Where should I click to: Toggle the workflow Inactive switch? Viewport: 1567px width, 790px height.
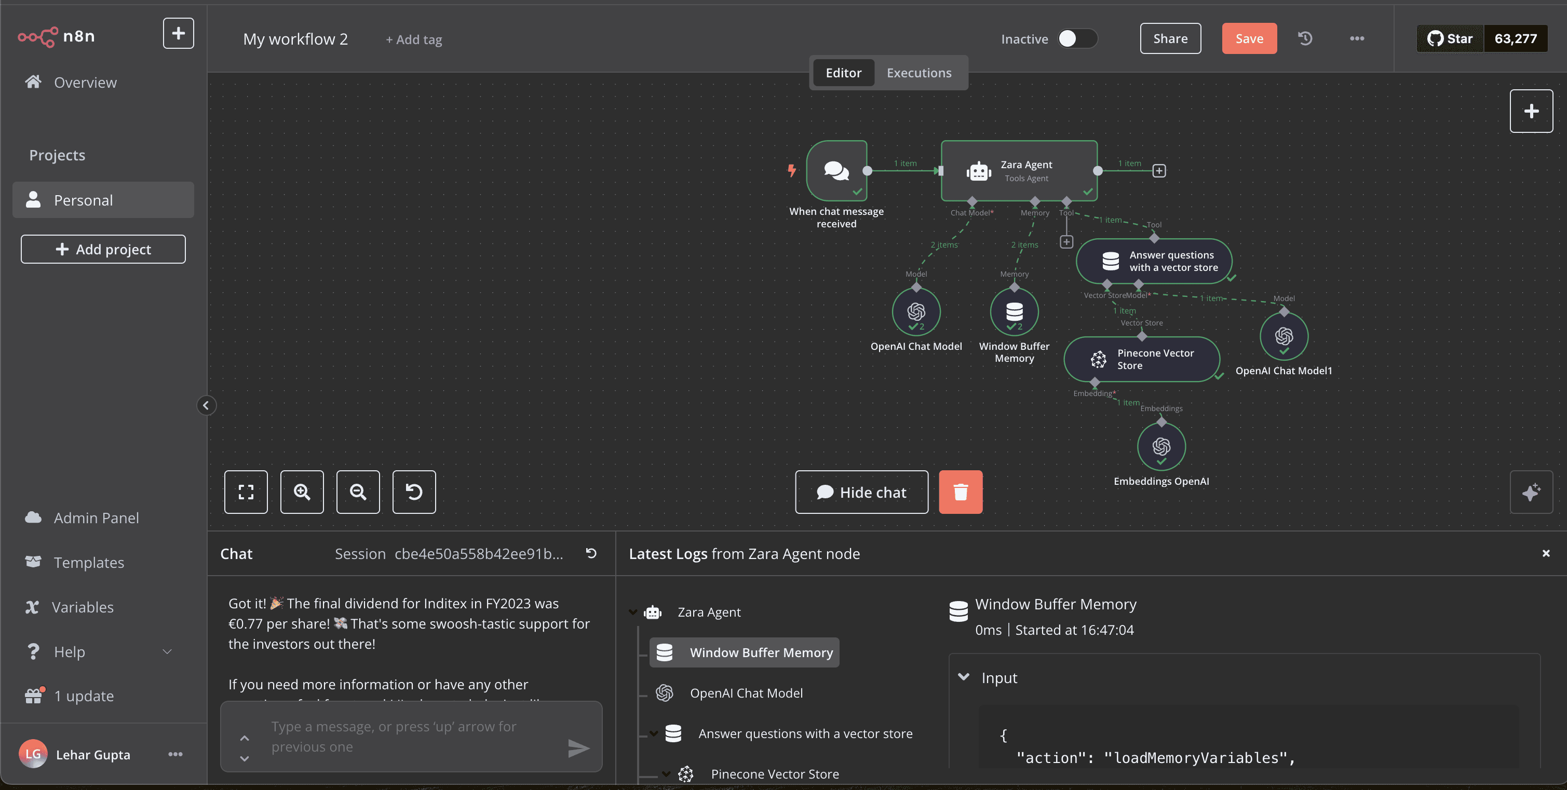(1077, 38)
